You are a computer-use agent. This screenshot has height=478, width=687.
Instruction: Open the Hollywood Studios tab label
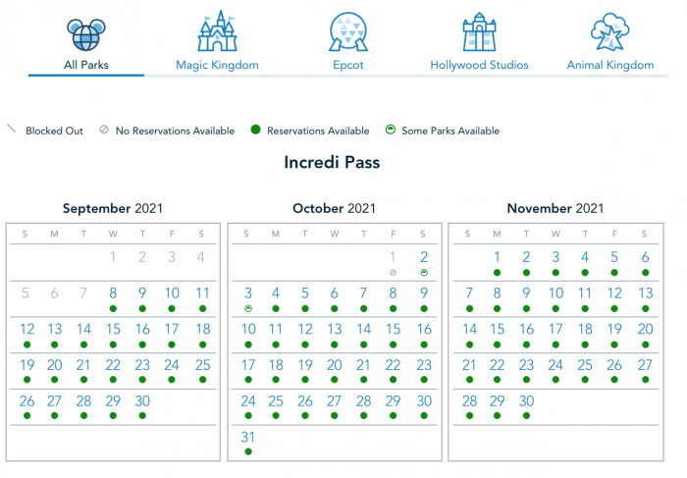point(479,65)
